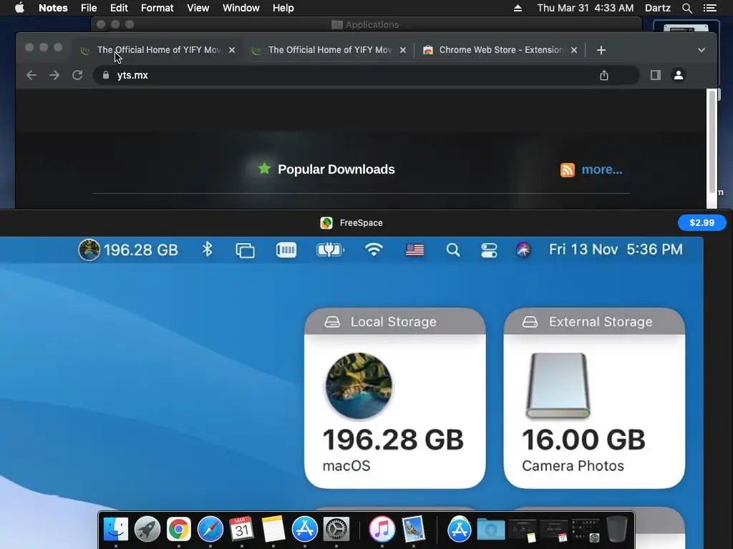Open the Downloads folder in Dock
The height and width of the screenshot is (549, 733).
coord(491,530)
